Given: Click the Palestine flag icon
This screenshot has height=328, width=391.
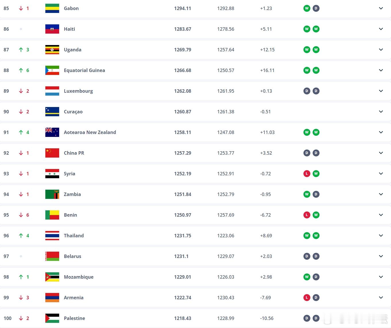Looking at the screenshot, I should click(x=52, y=318).
